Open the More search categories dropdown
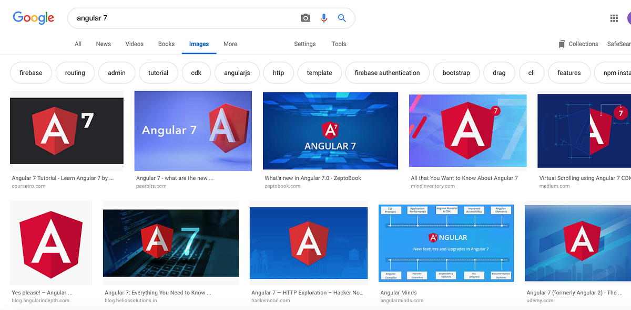This screenshot has width=631, height=310. pyautogui.click(x=230, y=44)
